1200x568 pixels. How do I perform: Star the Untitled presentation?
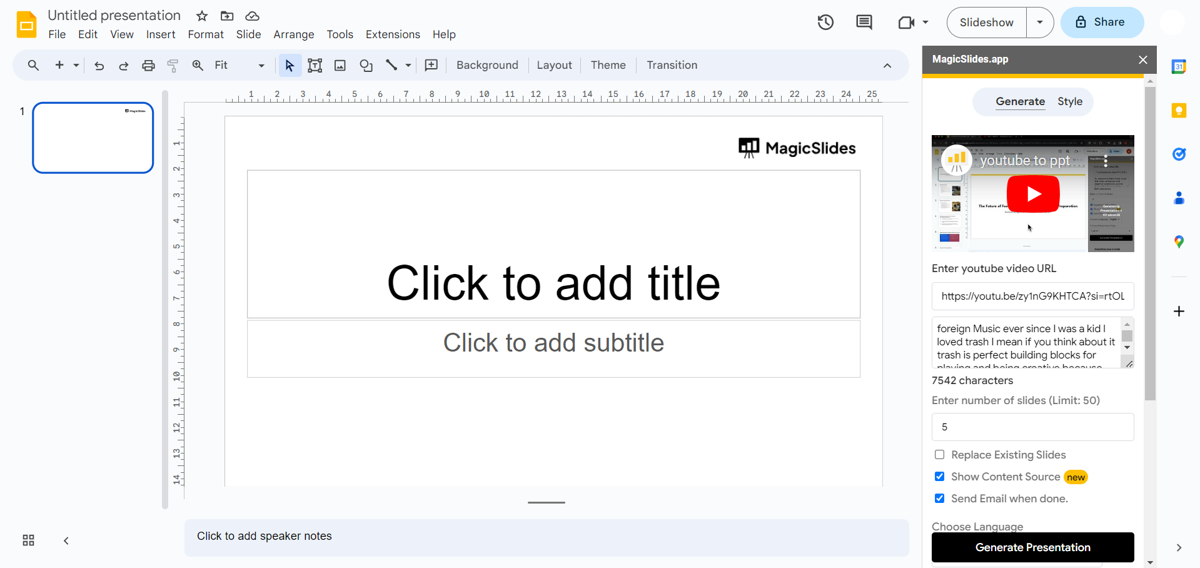click(202, 16)
